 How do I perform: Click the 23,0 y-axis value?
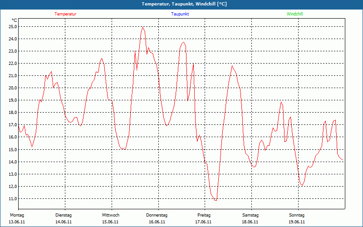click(13, 51)
